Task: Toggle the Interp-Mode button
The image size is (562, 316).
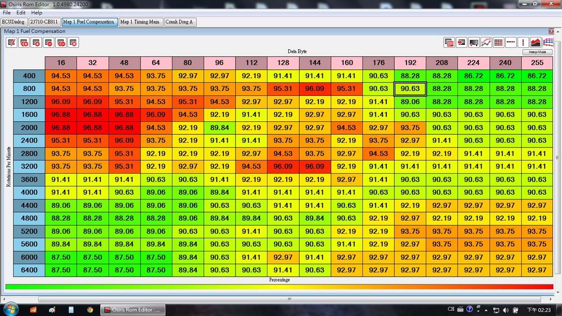Action: click(x=538, y=52)
